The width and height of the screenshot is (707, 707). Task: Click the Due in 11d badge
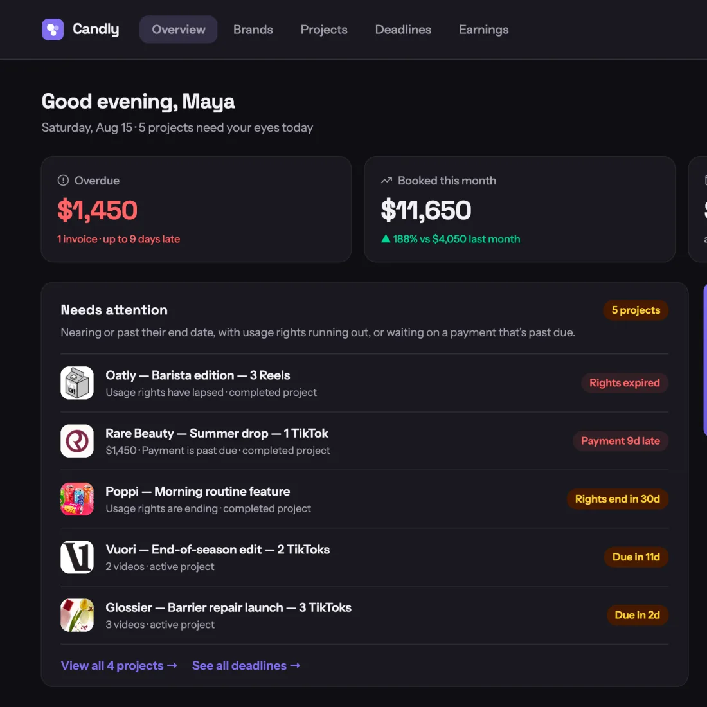636,557
